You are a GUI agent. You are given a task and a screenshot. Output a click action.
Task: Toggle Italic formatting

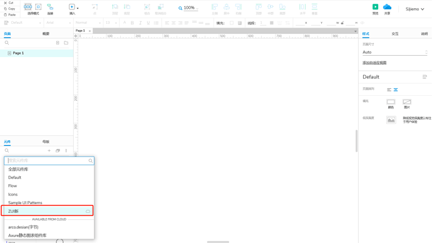click(140, 23)
